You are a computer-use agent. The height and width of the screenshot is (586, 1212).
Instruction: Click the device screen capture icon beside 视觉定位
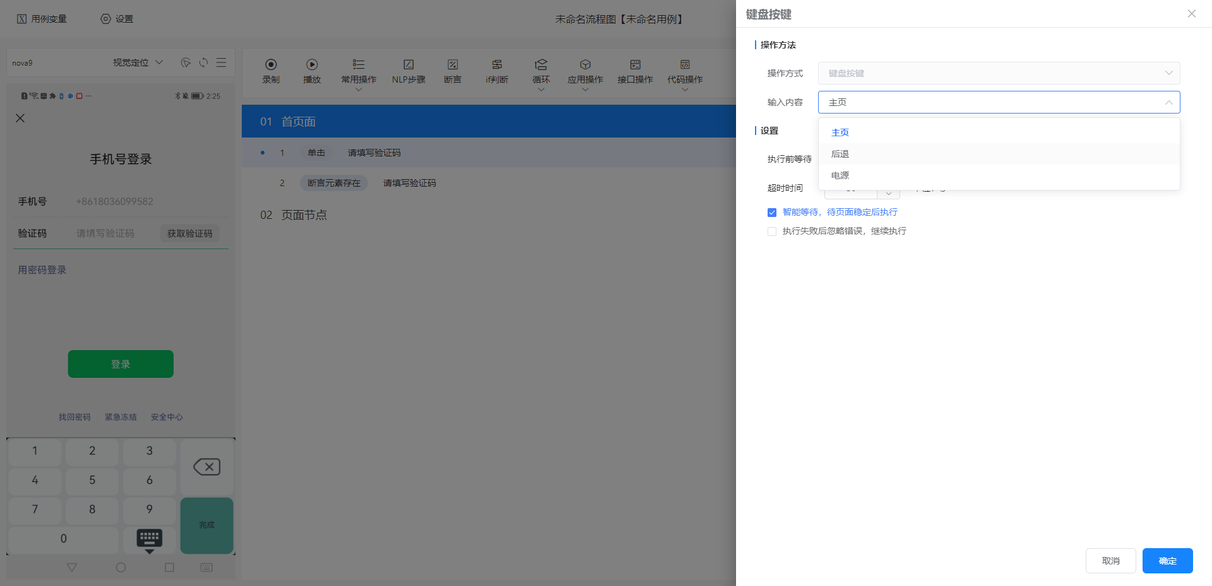pyautogui.click(x=186, y=62)
